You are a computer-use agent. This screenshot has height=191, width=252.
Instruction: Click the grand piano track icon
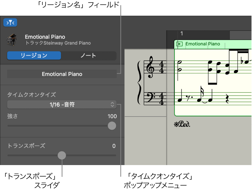click(x=12, y=40)
